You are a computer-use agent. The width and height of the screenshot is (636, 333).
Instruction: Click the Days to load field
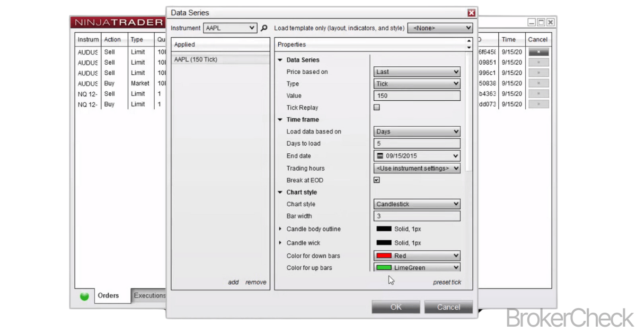[x=417, y=144]
